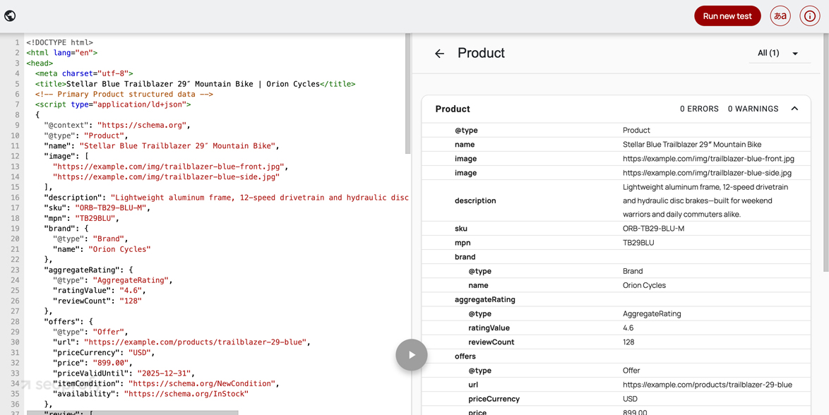
Task: Click code line 1 DOCTYPE declaration
Action: pos(60,42)
